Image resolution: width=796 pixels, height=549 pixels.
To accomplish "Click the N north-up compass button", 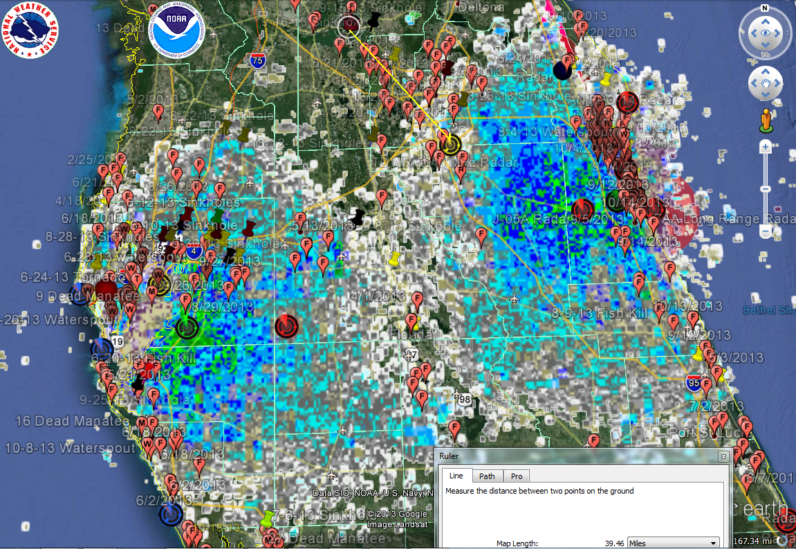I will 765,8.
